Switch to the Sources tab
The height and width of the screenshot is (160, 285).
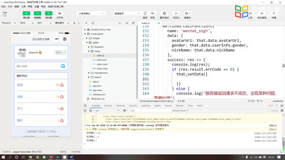108,106
